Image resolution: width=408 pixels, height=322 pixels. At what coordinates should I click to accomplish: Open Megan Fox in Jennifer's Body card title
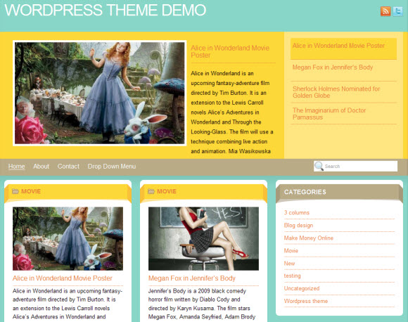tap(192, 278)
